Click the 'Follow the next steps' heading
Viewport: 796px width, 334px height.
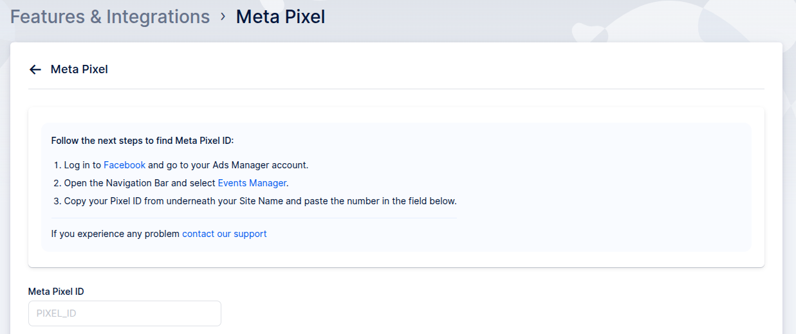point(143,141)
